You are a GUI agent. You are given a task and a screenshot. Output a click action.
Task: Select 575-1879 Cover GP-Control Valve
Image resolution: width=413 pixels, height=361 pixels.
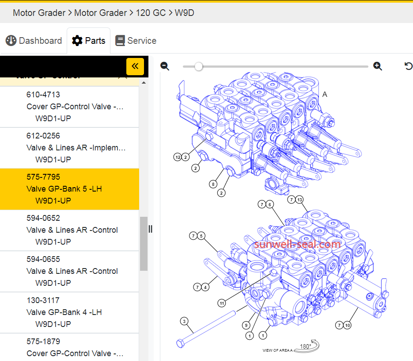tap(69, 347)
